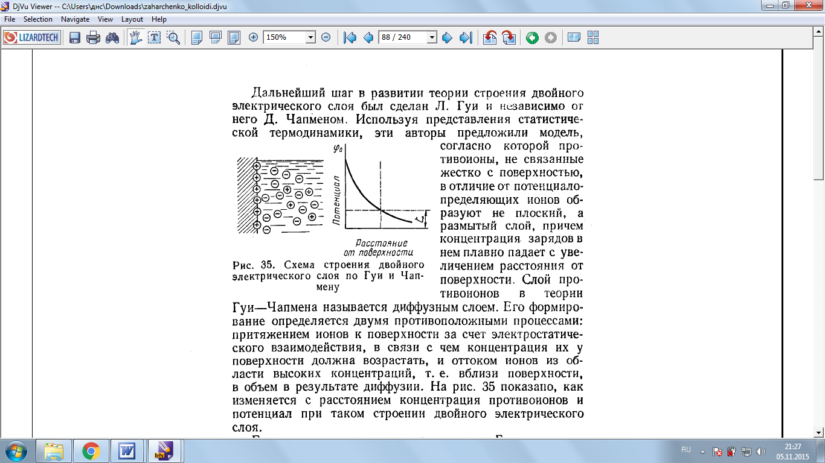825x463 pixels.
Task: Click the volume speaker tray icon
Action: click(761, 450)
